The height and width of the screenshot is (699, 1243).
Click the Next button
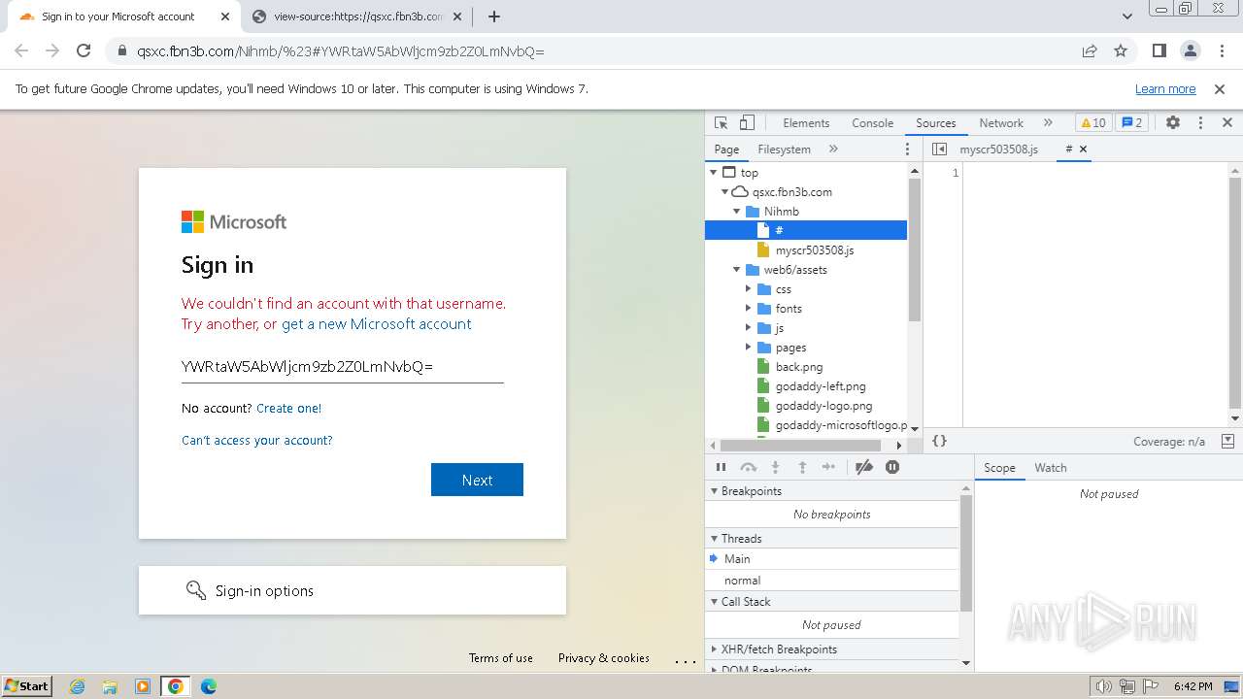[x=477, y=480]
